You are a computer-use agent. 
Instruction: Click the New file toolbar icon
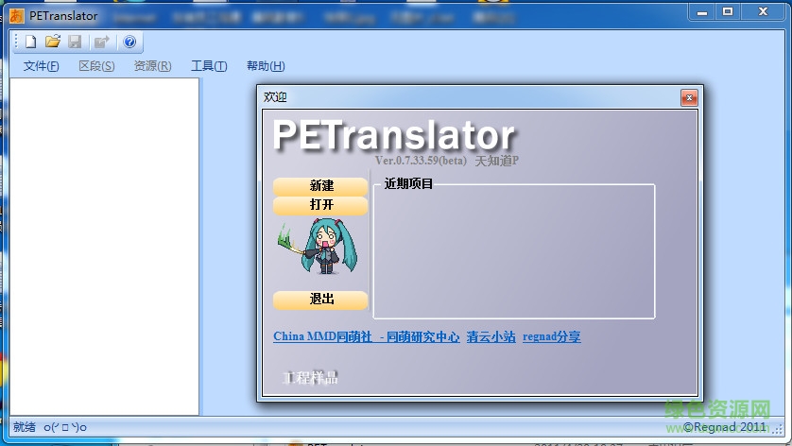click(30, 42)
